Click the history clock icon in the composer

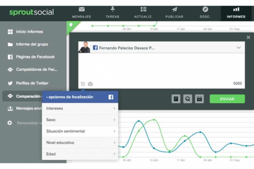[x=83, y=84]
